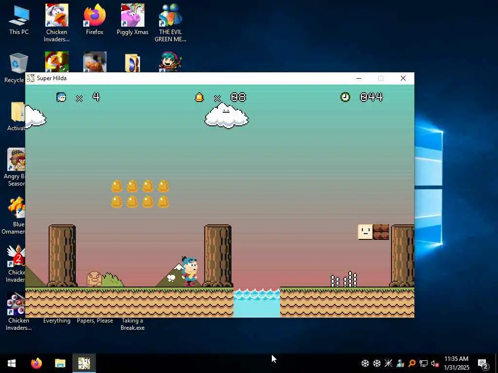Click the round stone troll enemy in game

[x=94, y=279]
